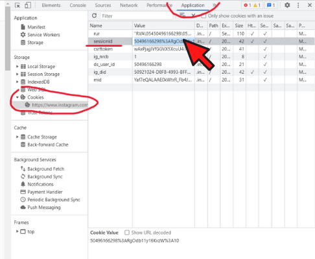Select the csrftoken cookie row
Screen dimensions: 315x259
(x=202, y=49)
